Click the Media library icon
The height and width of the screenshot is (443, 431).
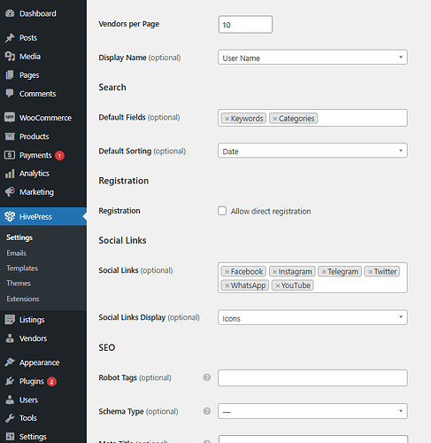point(10,57)
